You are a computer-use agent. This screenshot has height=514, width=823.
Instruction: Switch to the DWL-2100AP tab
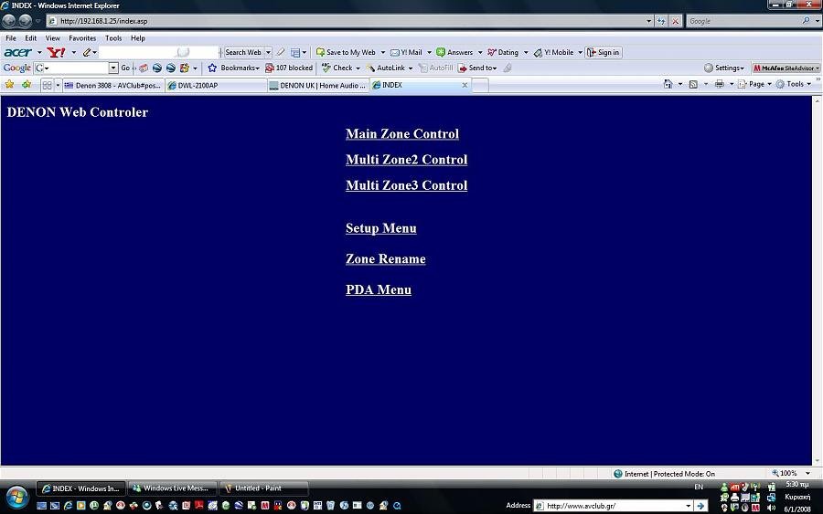coord(216,86)
